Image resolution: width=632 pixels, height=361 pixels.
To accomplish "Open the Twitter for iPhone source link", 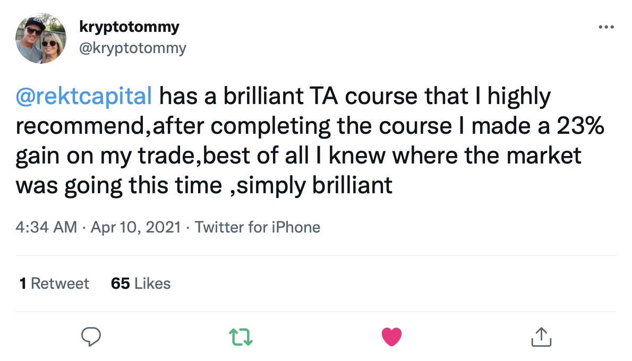I will click(x=258, y=228).
